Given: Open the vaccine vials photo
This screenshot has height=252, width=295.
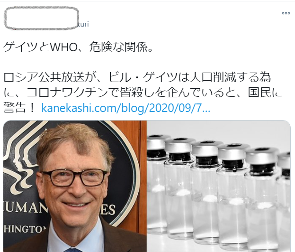Looking at the screenshot, I should 219,186.
